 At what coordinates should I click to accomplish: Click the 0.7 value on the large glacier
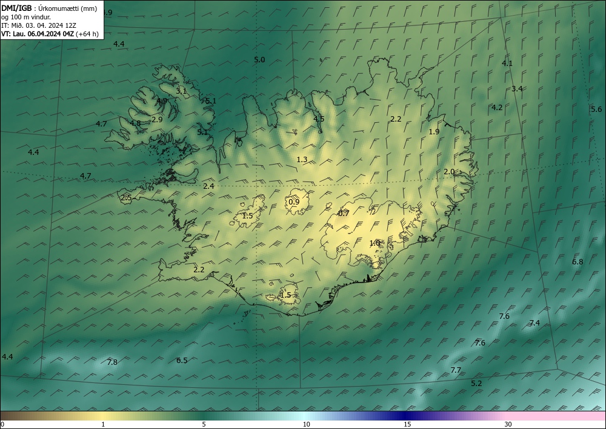(344, 214)
